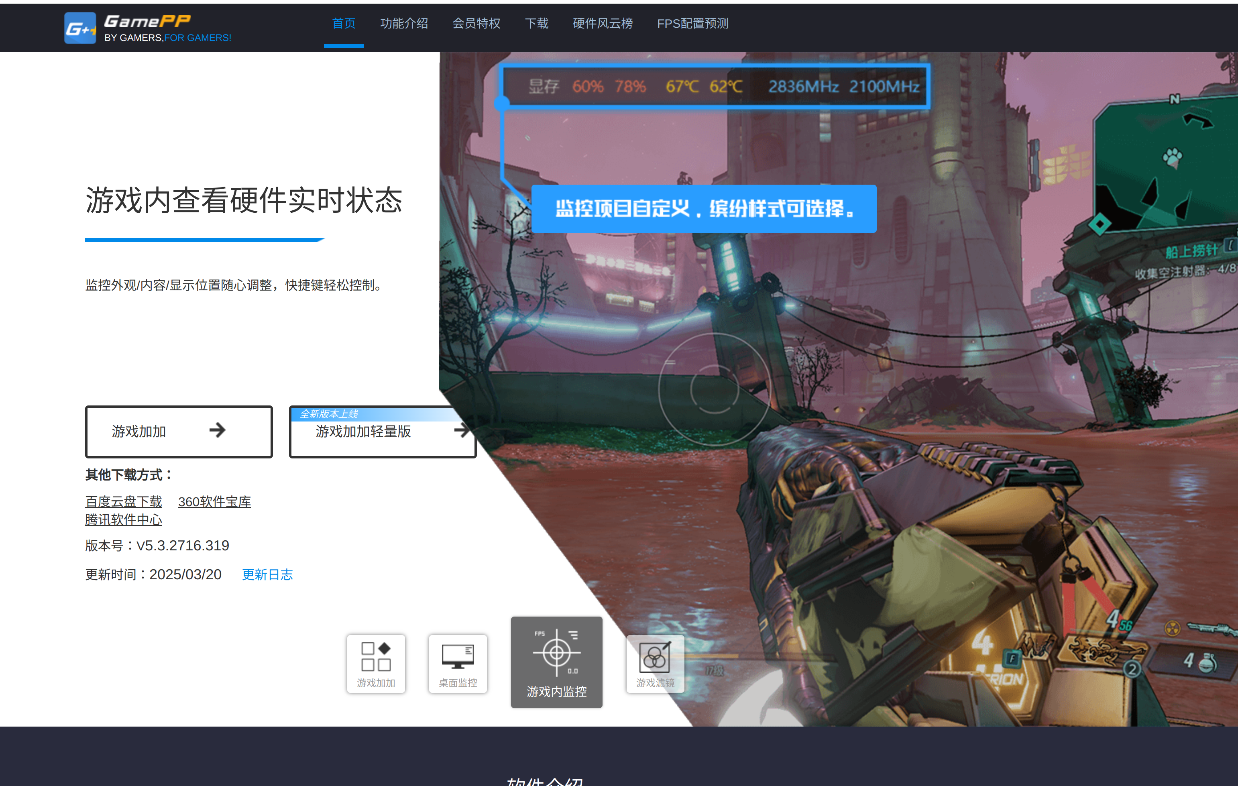Download via the 游戏加加轻量版 button
The height and width of the screenshot is (786, 1238).
tap(363, 432)
